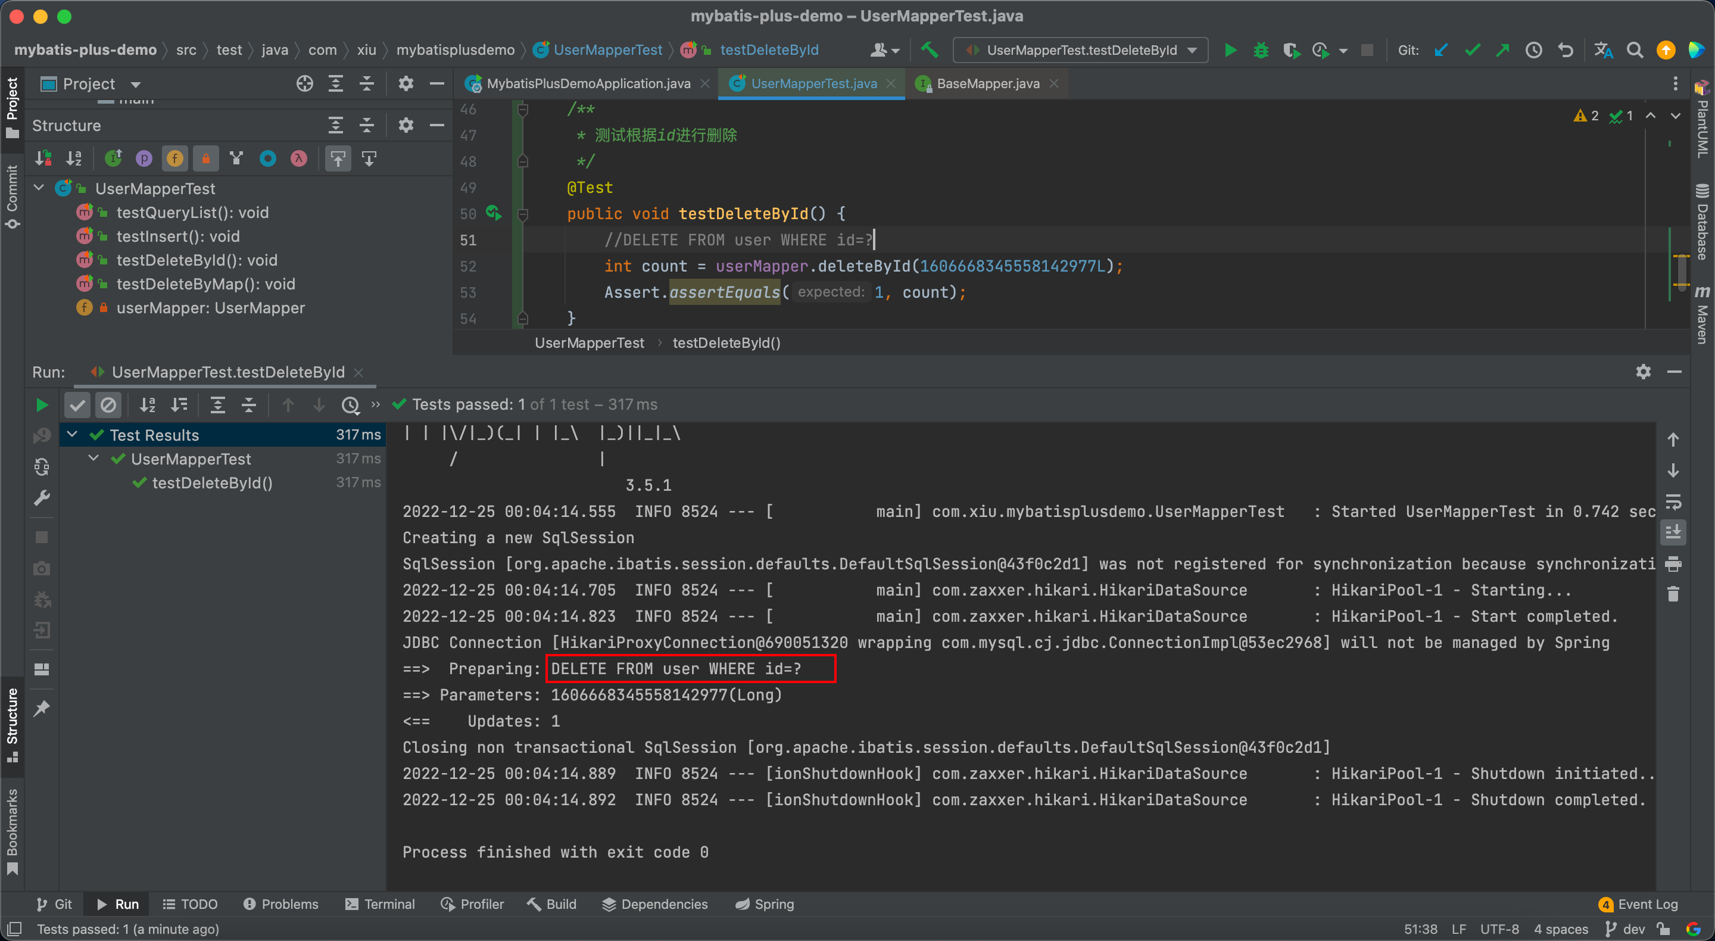Close the UserMapperTest.java editor tab

[x=891, y=83]
